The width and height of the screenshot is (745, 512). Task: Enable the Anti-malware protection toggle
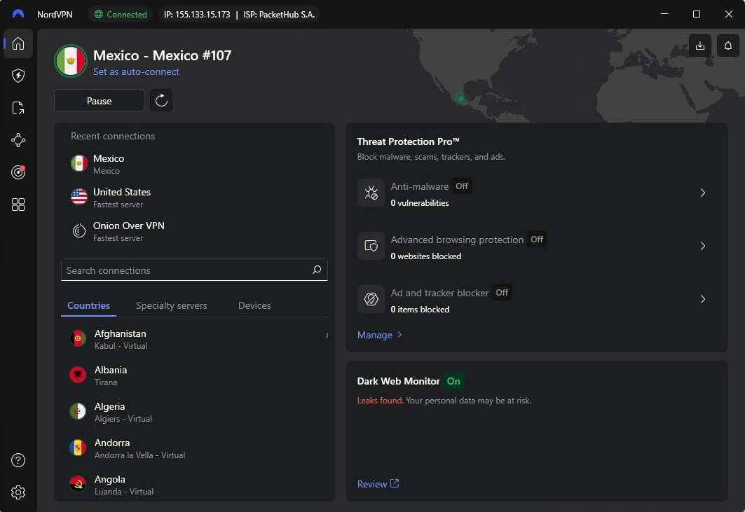pyautogui.click(x=462, y=186)
